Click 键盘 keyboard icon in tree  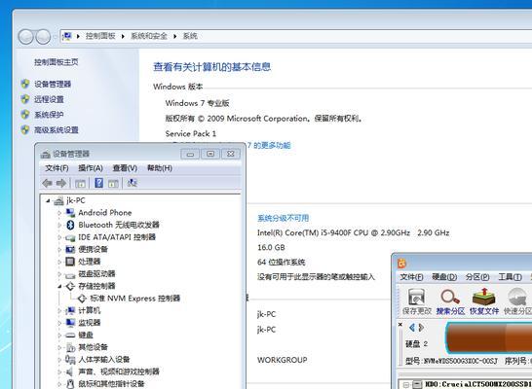[70, 335]
